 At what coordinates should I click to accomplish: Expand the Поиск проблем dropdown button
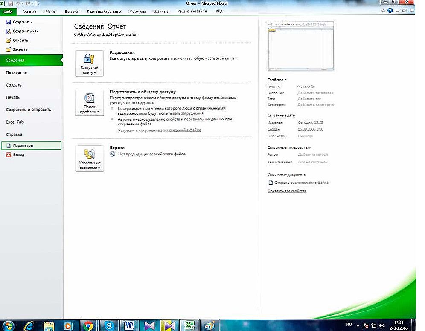click(x=89, y=103)
